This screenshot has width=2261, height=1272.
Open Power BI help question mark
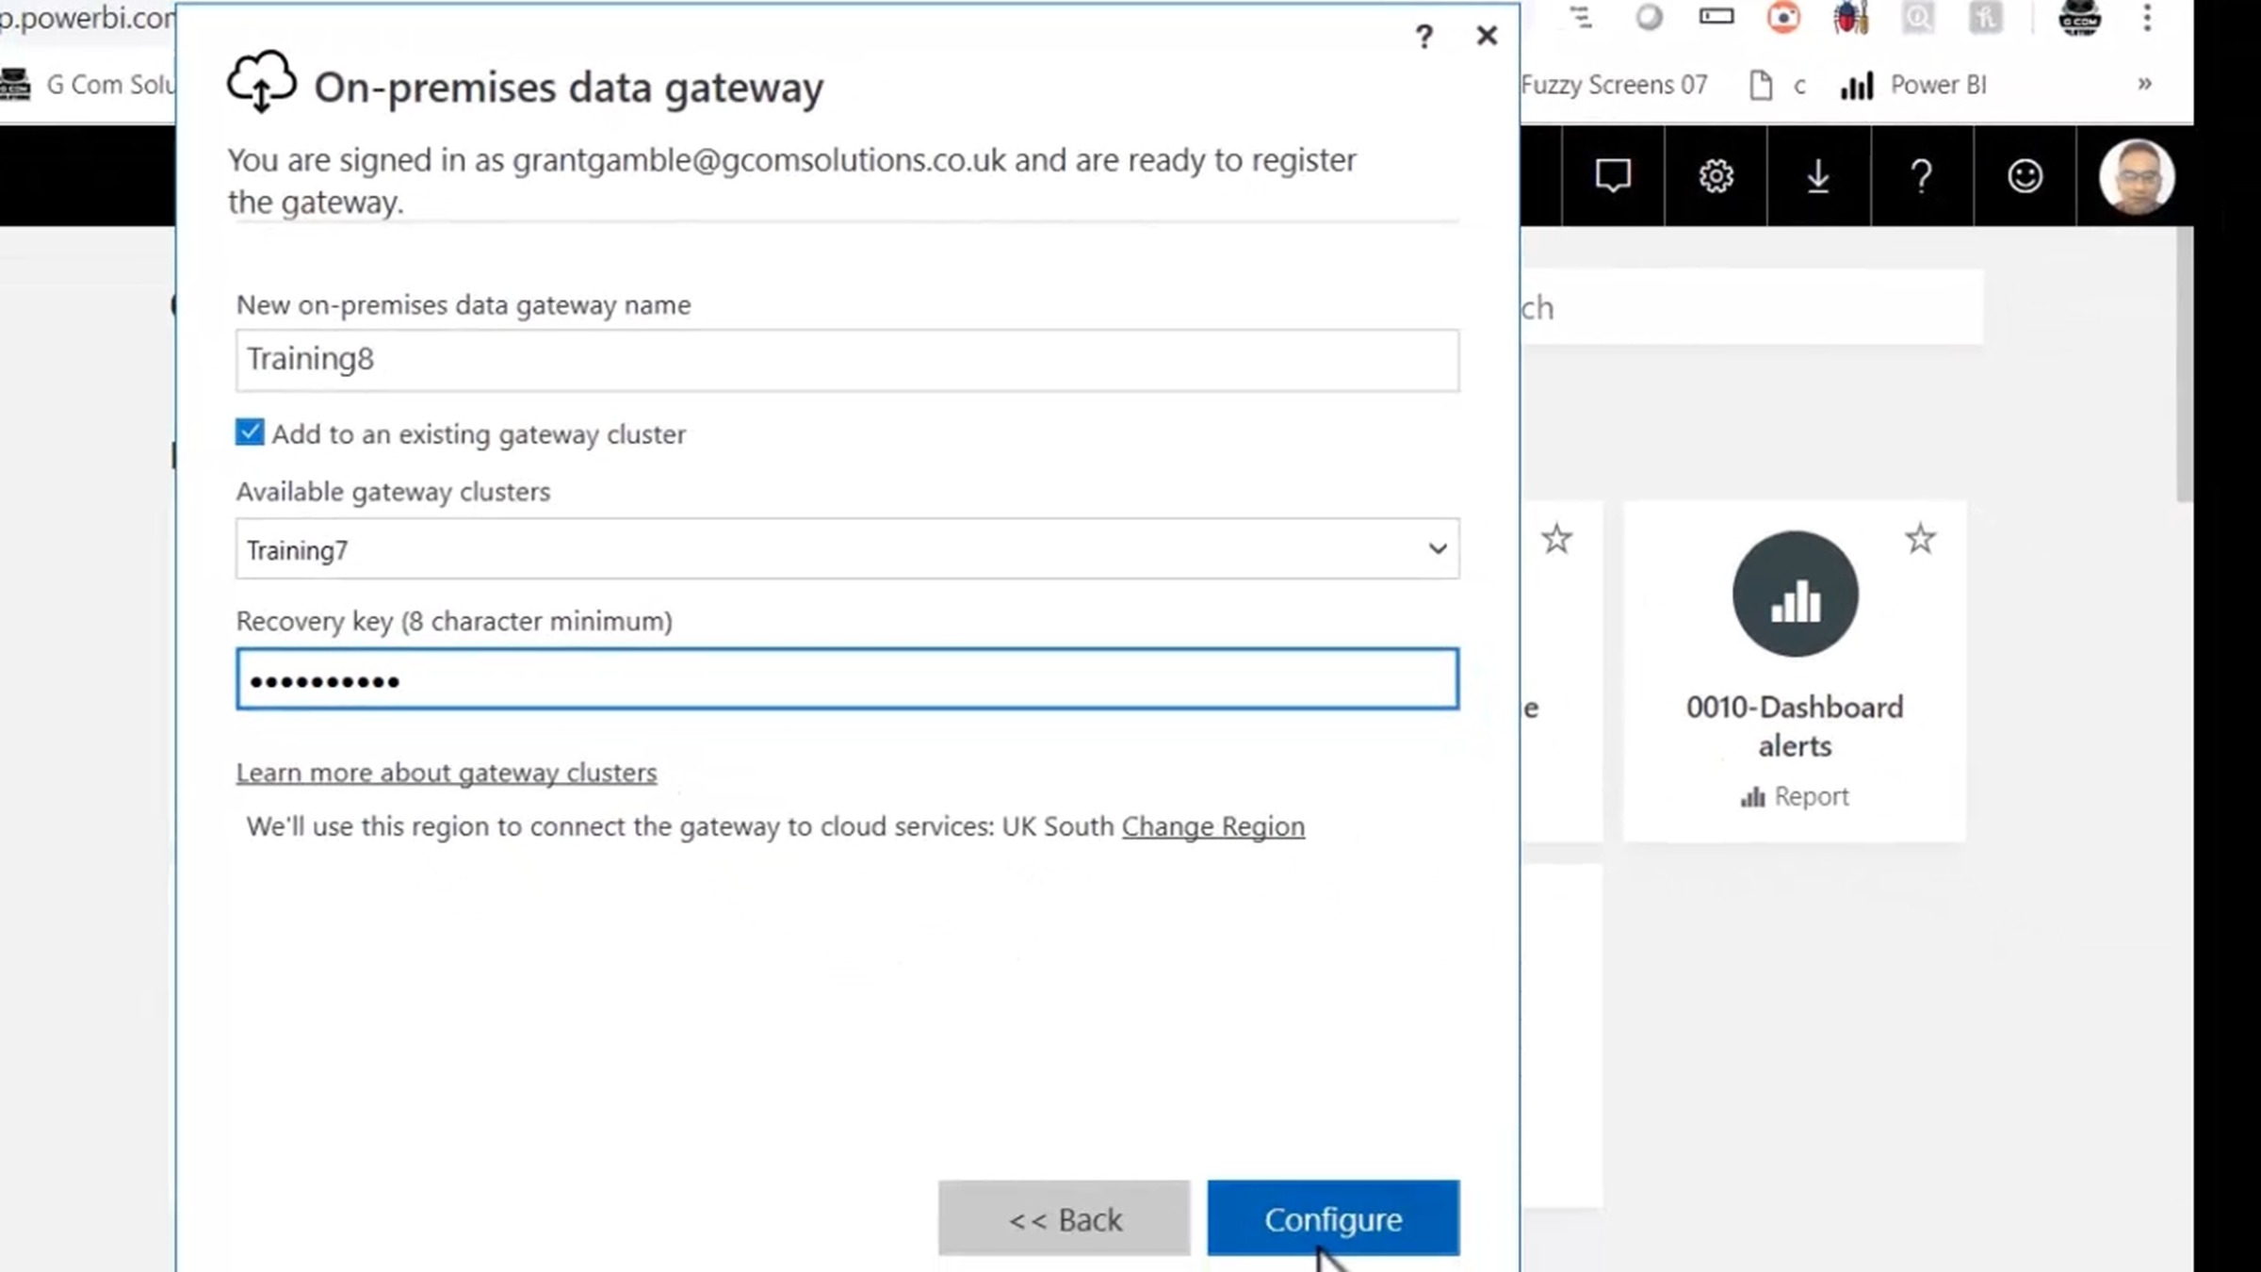1921,176
